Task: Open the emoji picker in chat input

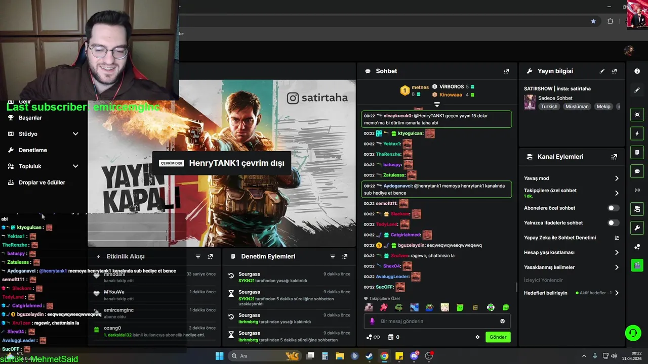Action: click(502, 321)
